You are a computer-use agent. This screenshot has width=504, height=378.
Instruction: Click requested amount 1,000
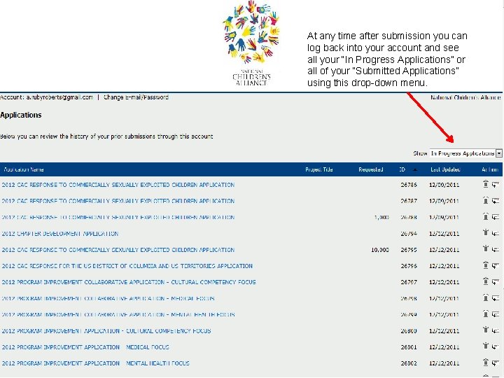pos(381,217)
